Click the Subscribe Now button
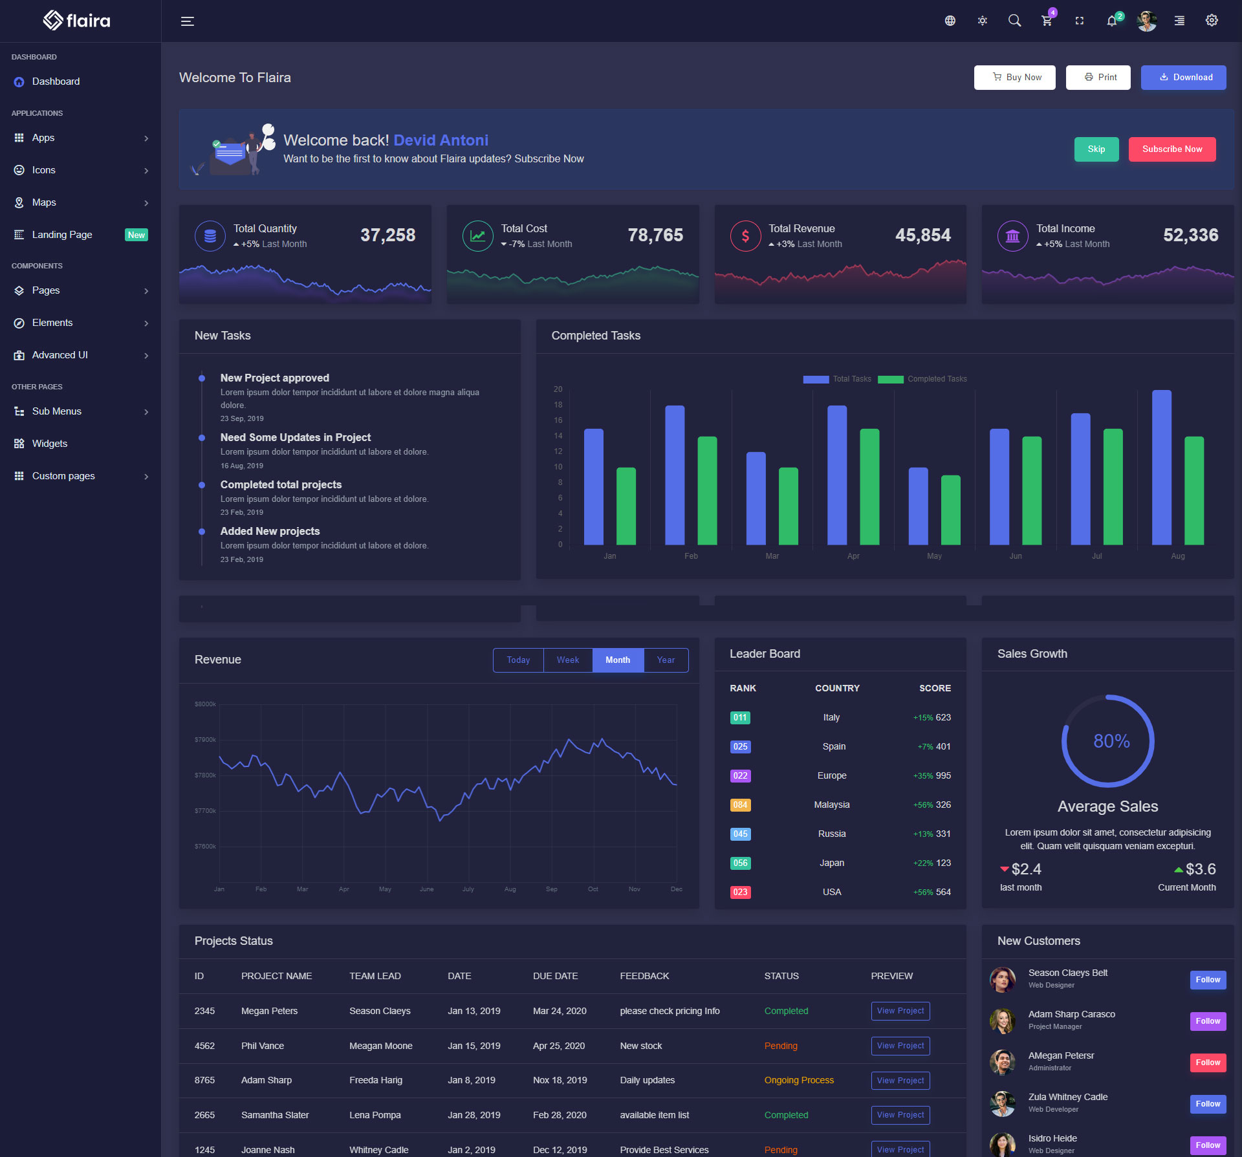The height and width of the screenshot is (1157, 1242). point(1171,149)
